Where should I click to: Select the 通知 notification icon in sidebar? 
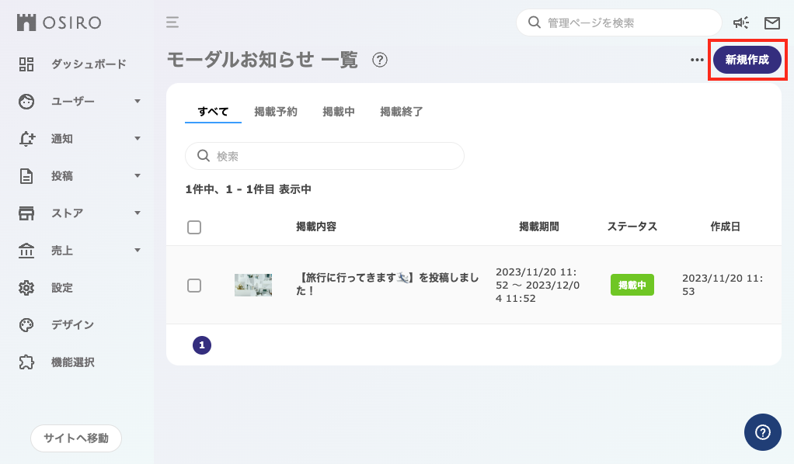[26, 138]
